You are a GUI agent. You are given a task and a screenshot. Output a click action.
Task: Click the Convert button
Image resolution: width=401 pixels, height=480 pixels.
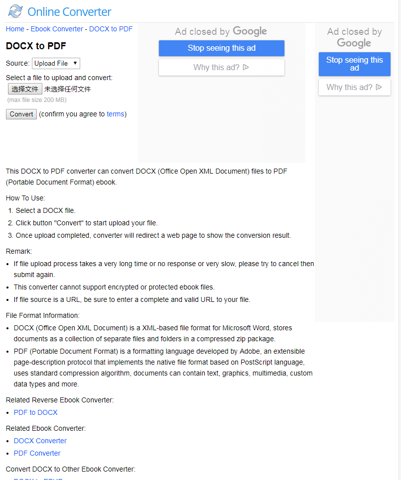(x=21, y=114)
